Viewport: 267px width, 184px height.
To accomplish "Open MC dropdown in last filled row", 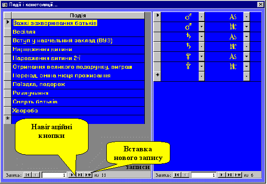I will tap(247, 66).
